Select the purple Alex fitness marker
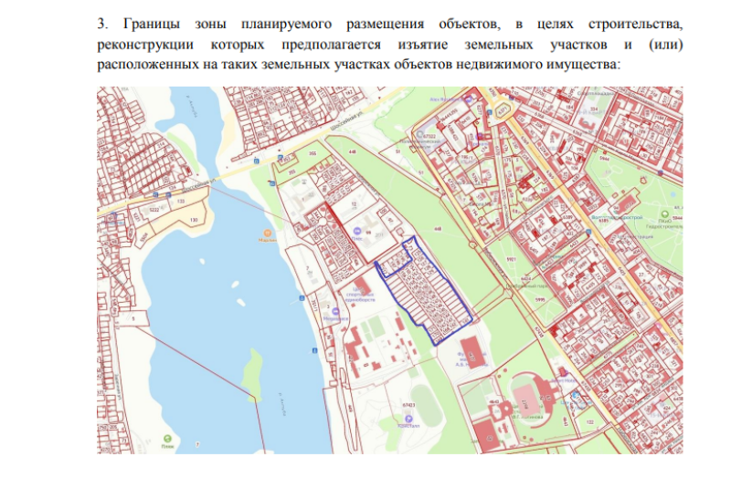The image size is (731, 488). (468, 99)
